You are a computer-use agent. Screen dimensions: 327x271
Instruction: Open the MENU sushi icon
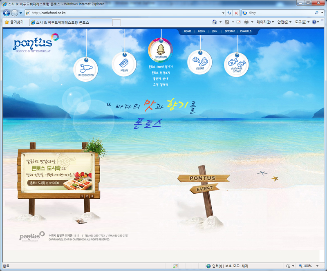click(x=124, y=64)
